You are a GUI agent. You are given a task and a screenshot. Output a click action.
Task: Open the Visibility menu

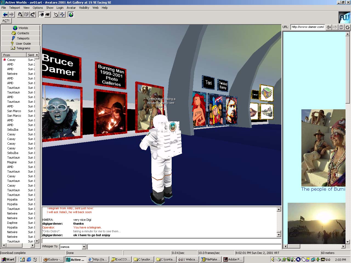84,8
